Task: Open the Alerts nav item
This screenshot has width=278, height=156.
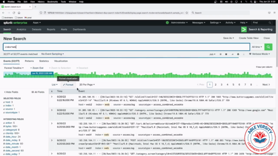Action: (64, 29)
